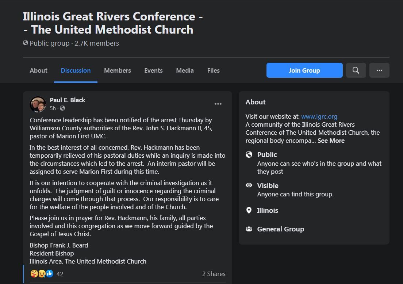Open the Members tab
The width and height of the screenshot is (403, 284).
click(x=117, y=70)
